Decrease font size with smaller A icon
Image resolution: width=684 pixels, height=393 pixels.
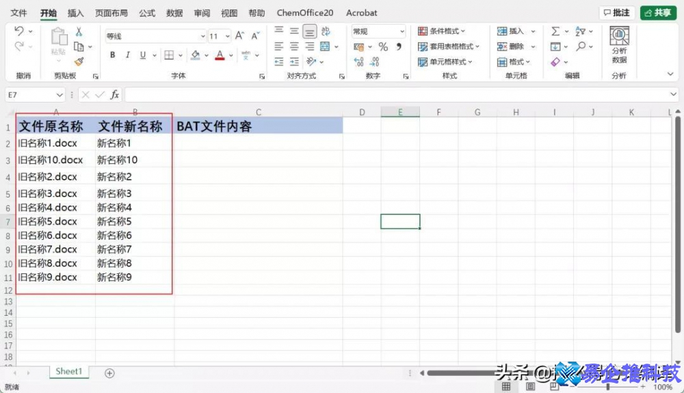(x=255, y=36)
